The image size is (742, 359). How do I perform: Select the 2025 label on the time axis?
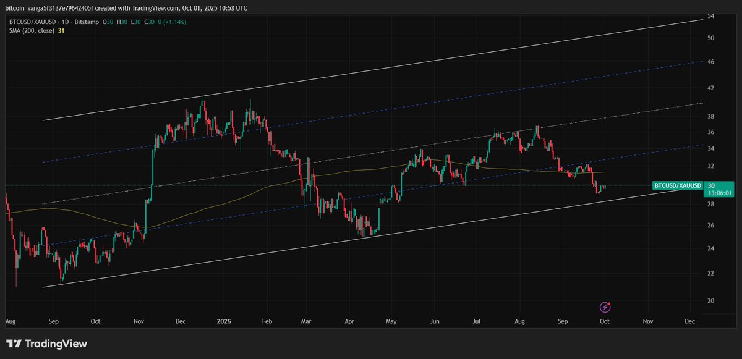click(x=223, y=321)
